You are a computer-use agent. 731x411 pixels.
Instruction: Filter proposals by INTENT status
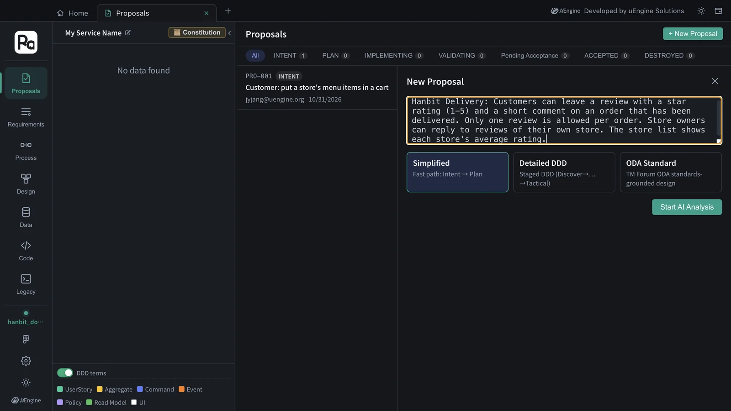[290, 56]
